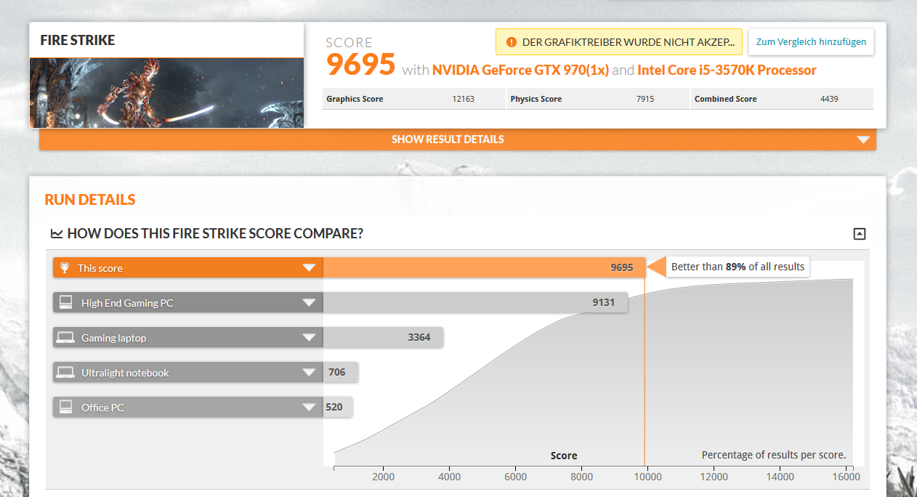This screenshot has width=917, height=497.
Task: Open NVIDIA GeForce GTX 970(1x) link
Action: (x=520, y=70)
